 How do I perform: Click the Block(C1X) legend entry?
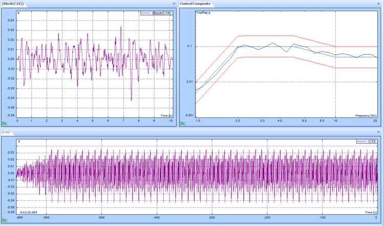[161, 13]
